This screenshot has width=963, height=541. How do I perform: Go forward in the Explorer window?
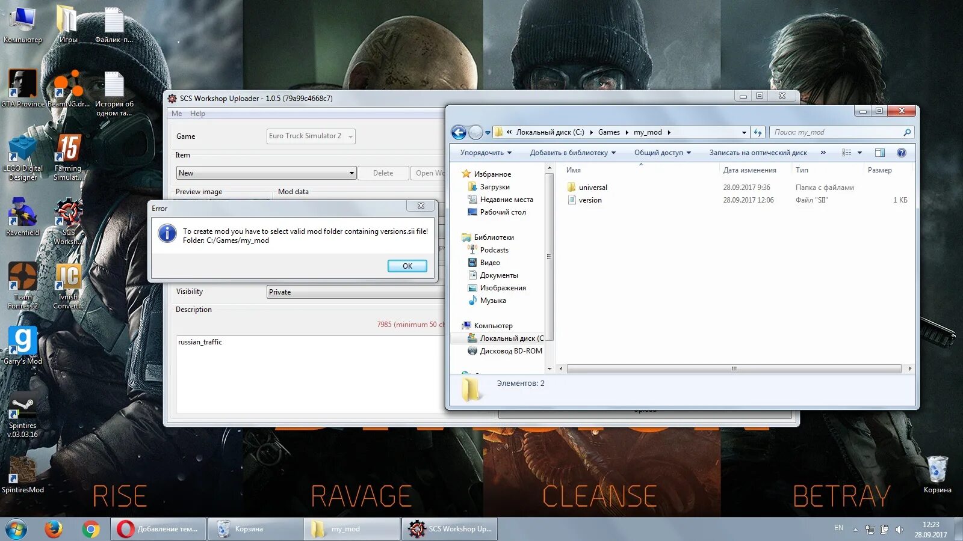pyautogui.click(x=475, y=132)
